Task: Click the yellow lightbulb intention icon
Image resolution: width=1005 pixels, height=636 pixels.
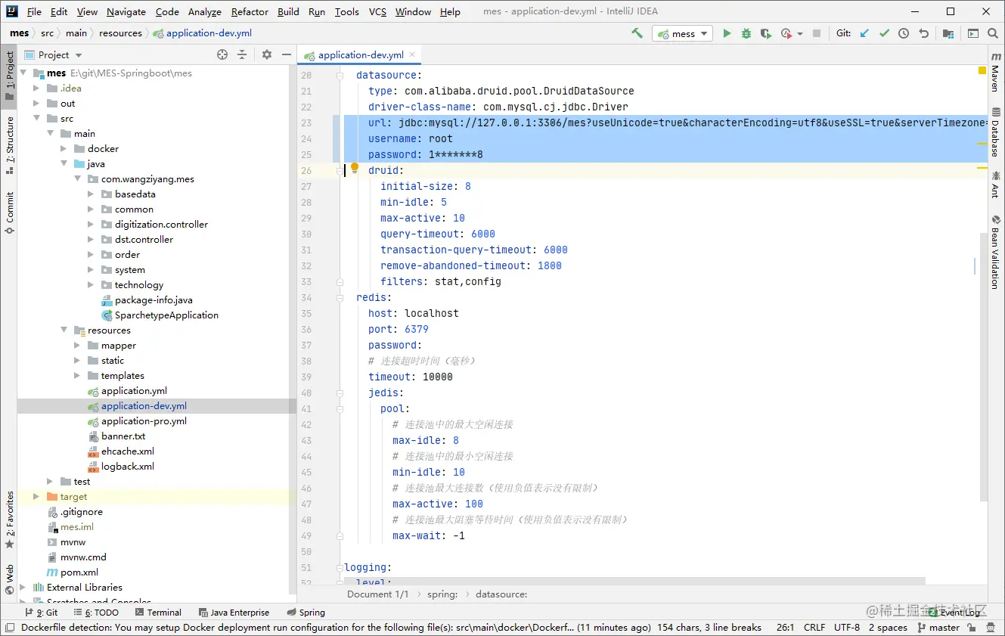Action: [x=355, y=169]
